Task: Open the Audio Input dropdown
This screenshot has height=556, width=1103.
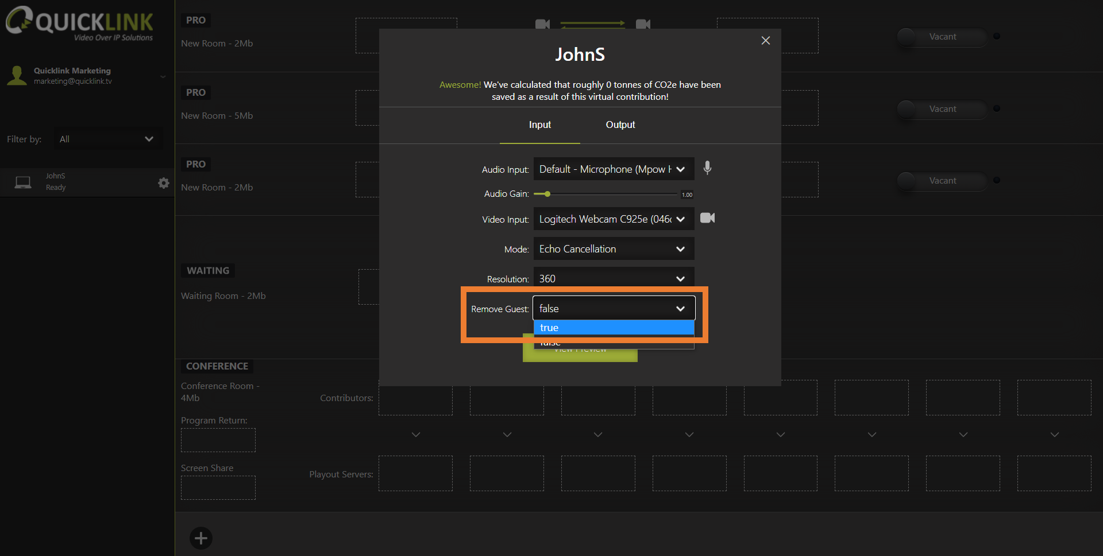Action: (x=614, y=169)
